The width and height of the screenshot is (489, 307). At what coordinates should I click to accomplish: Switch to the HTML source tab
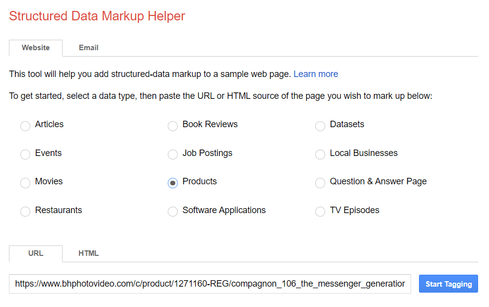[x=88, y=253]
